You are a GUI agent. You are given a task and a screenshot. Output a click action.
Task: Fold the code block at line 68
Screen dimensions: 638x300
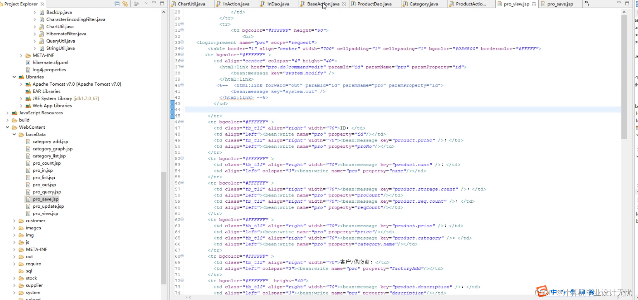(182, 256)
